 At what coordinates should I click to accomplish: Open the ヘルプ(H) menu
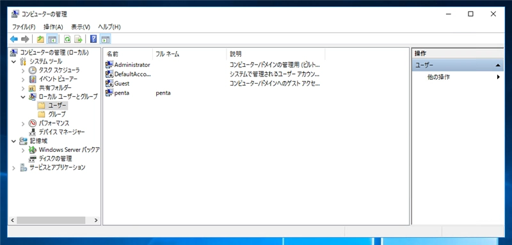(109, 27)
